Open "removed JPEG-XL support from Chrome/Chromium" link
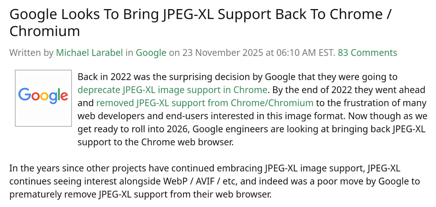This screenshot has width=436, height=207. (x=205, y=103)
